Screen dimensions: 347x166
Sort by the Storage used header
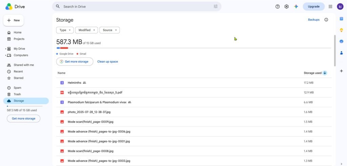click(312, 73)
